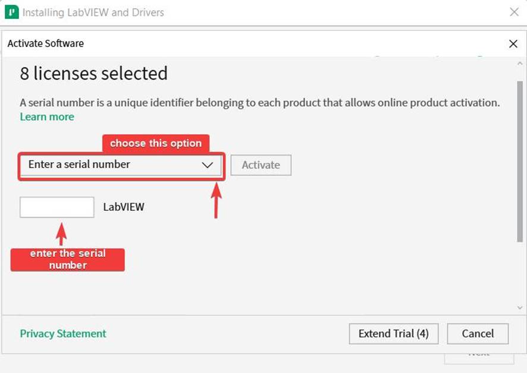Open the Learn more link

tap(47, 117)
